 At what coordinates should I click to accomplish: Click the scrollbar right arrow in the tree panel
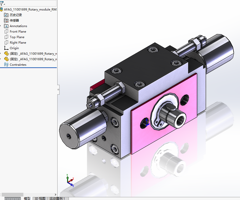coord(55,194)
